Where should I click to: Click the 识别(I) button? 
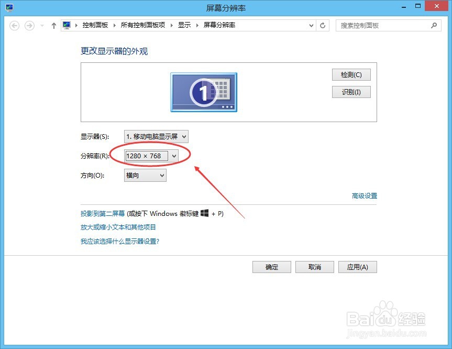click(x=351, y=92)
